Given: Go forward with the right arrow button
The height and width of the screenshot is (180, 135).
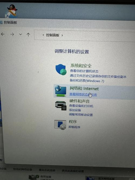Looking at the screenshot, I should 12,34.
